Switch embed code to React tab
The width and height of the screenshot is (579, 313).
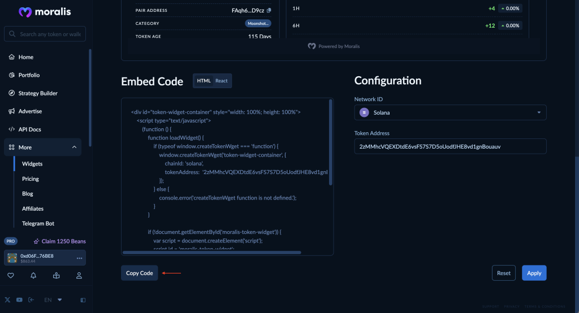222,80
